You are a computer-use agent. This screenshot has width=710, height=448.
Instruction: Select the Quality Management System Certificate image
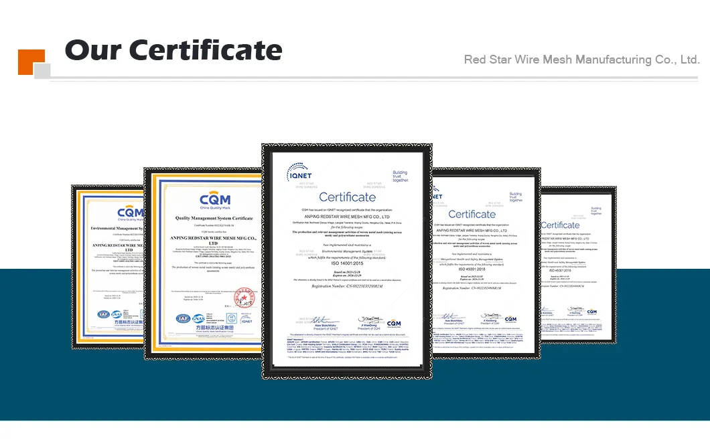click(x=204, y=264)
